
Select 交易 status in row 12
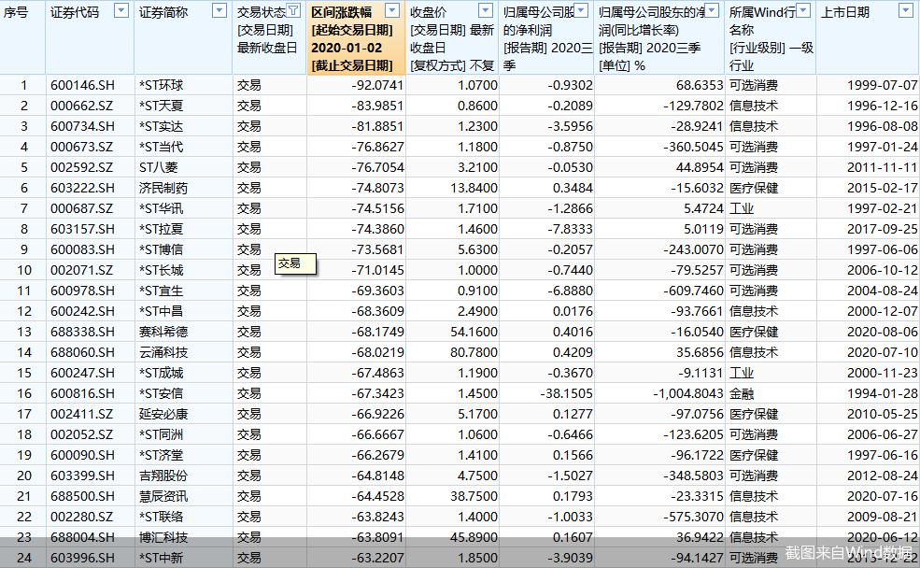tap(248, 311)
